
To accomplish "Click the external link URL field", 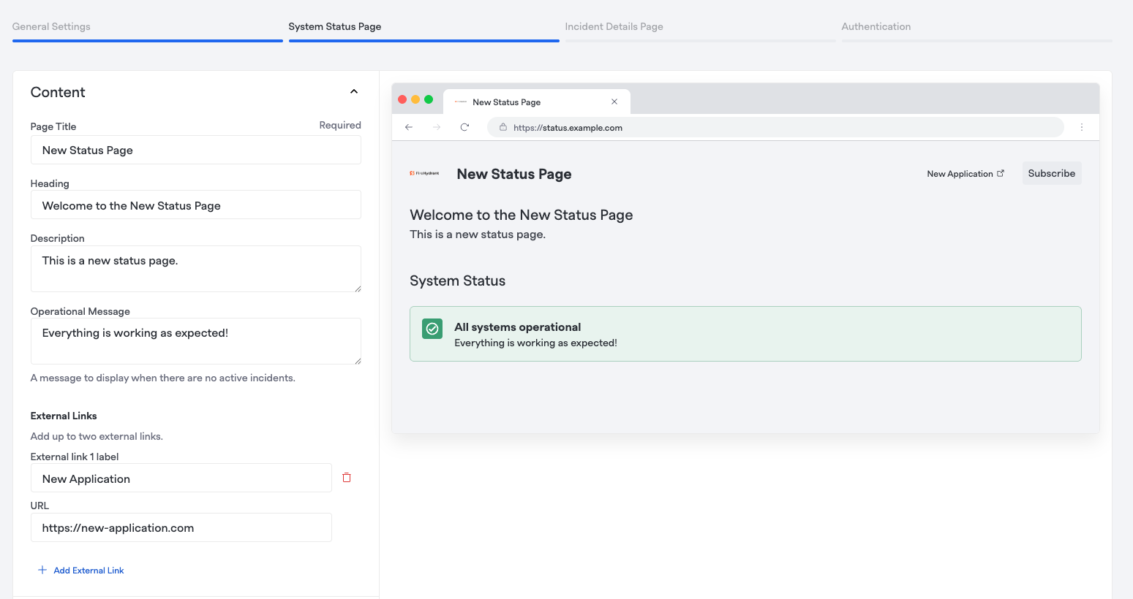I will click(181, 527).
